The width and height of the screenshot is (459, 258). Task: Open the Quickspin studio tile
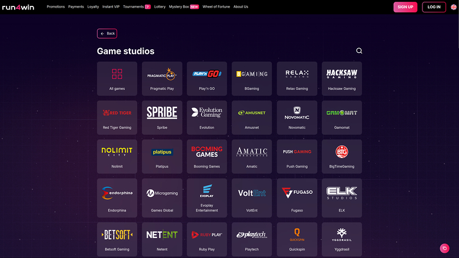pos(297,239)
